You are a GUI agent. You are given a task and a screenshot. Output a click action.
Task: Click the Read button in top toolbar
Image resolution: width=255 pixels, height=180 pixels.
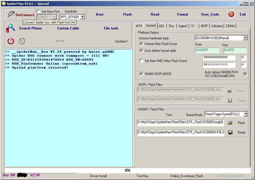[x=155, y=14]
